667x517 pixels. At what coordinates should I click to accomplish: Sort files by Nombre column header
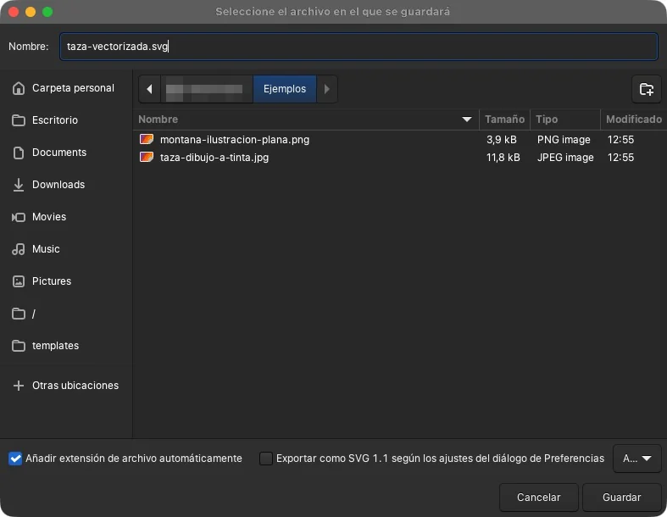click(306, 120)
